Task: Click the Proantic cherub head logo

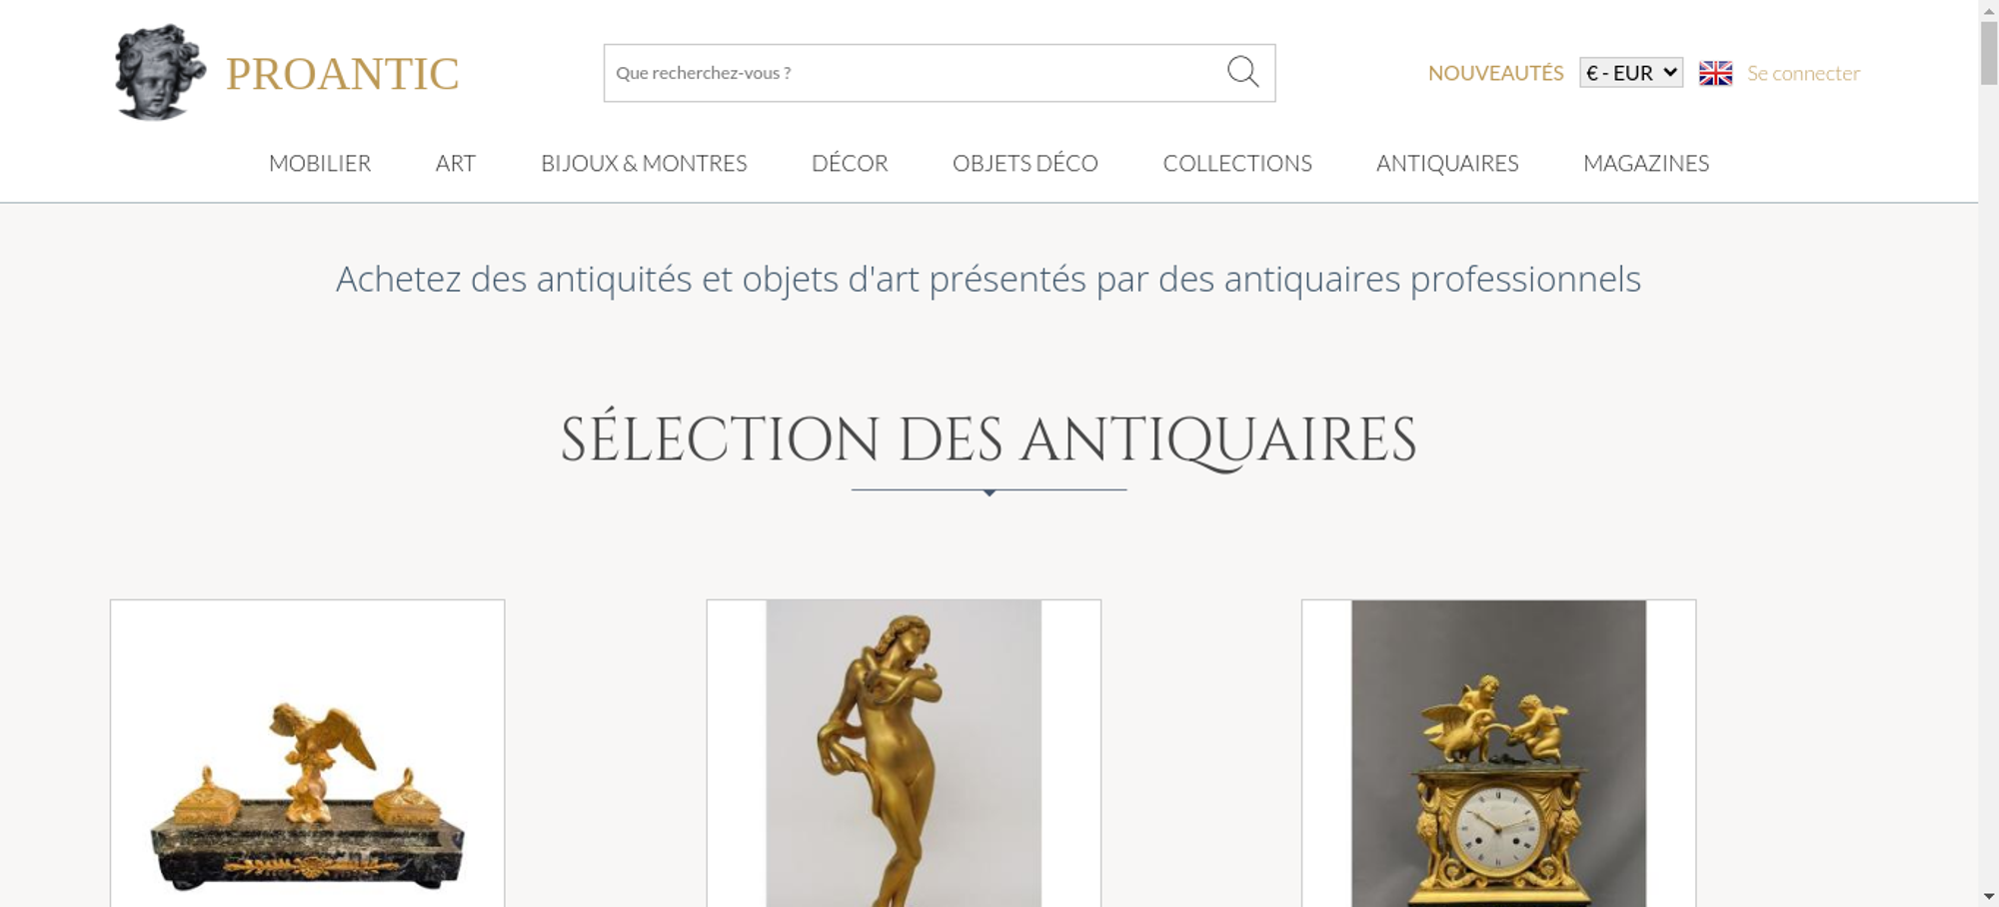Action: (x=160, y=73)
